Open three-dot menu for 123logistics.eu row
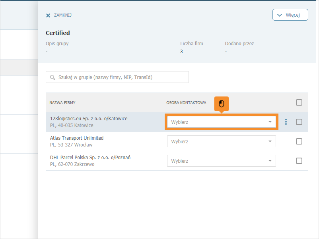This screenshot has height=239, width=319. (286, 121)
